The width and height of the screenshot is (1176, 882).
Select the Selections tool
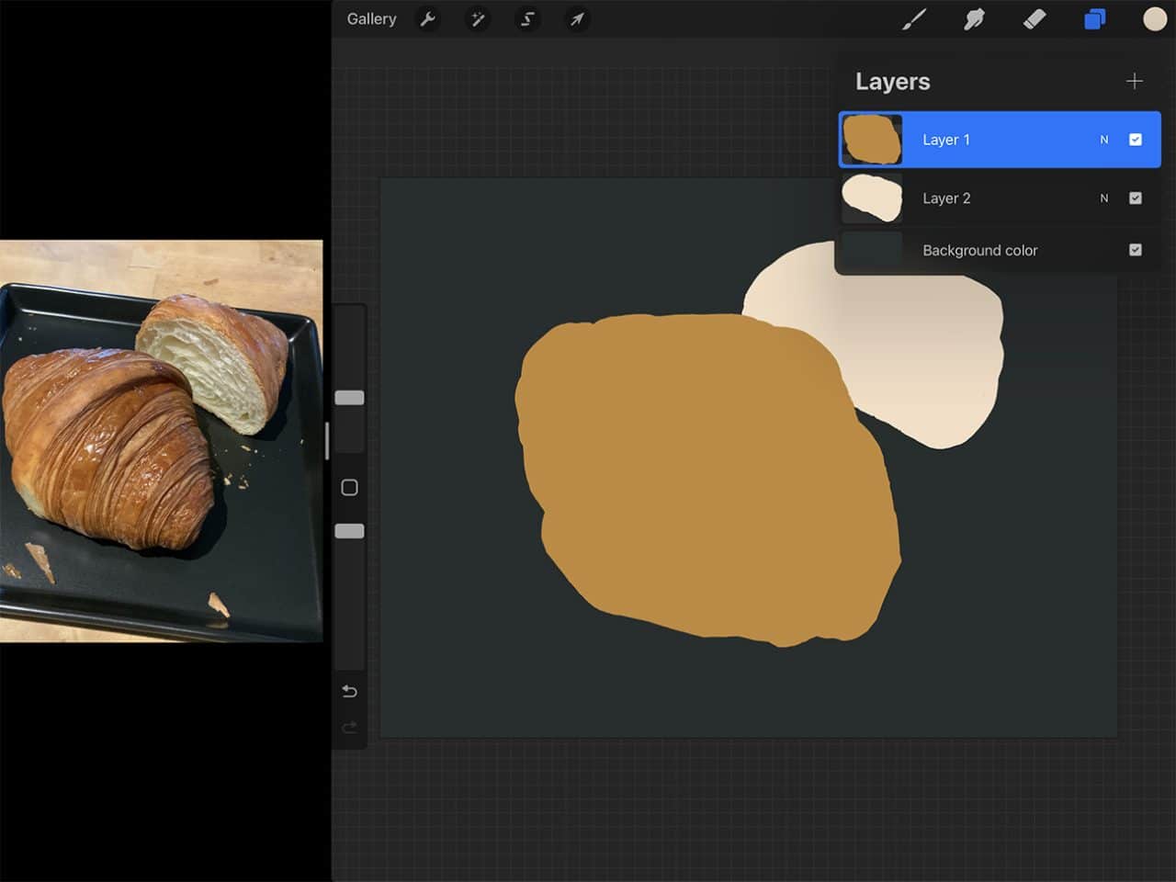[x=527, y=19]
